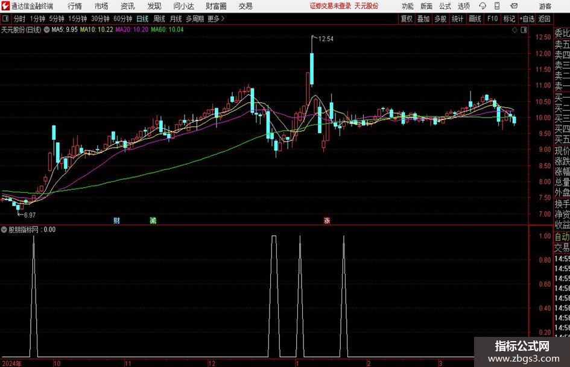Viewport: 570px width, 367px height.
Task: Open the 画线 drawing tools button
Action: [x=475, y=19]
